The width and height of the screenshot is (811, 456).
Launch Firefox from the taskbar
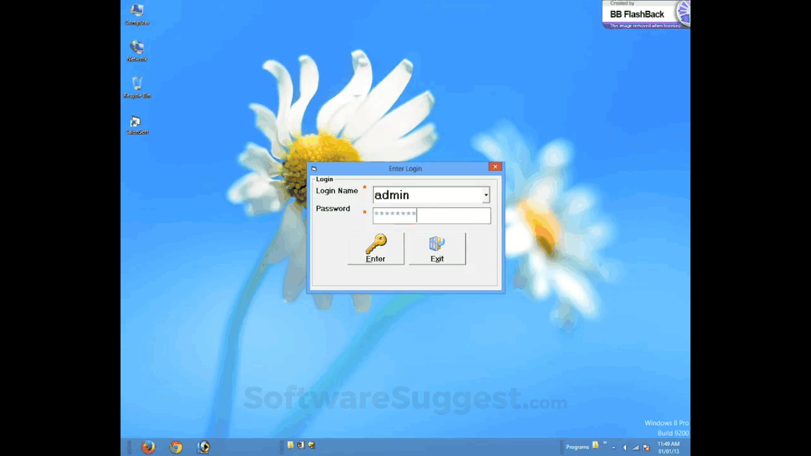[x=148, y=447]
